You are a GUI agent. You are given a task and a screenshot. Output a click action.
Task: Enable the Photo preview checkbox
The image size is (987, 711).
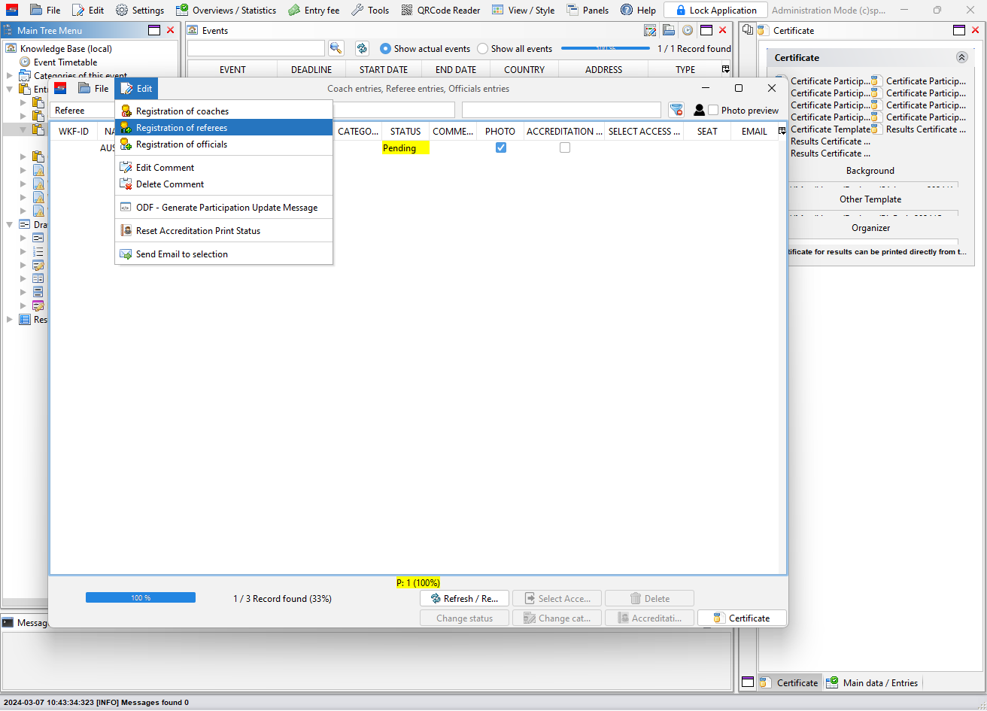coord(713,110)
